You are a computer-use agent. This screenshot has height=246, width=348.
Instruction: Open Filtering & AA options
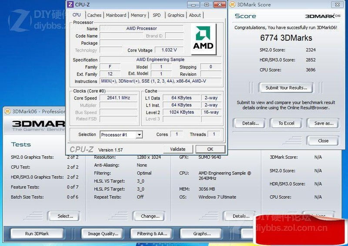point(152,233)
